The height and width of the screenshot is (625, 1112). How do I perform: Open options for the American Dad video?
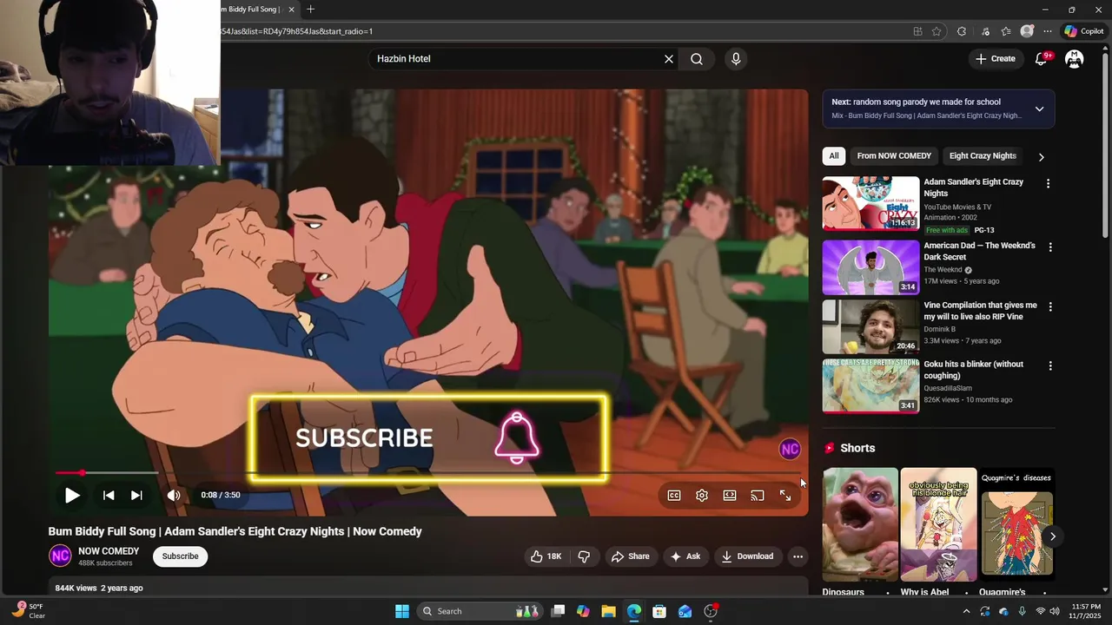[x=1049, y=247]
